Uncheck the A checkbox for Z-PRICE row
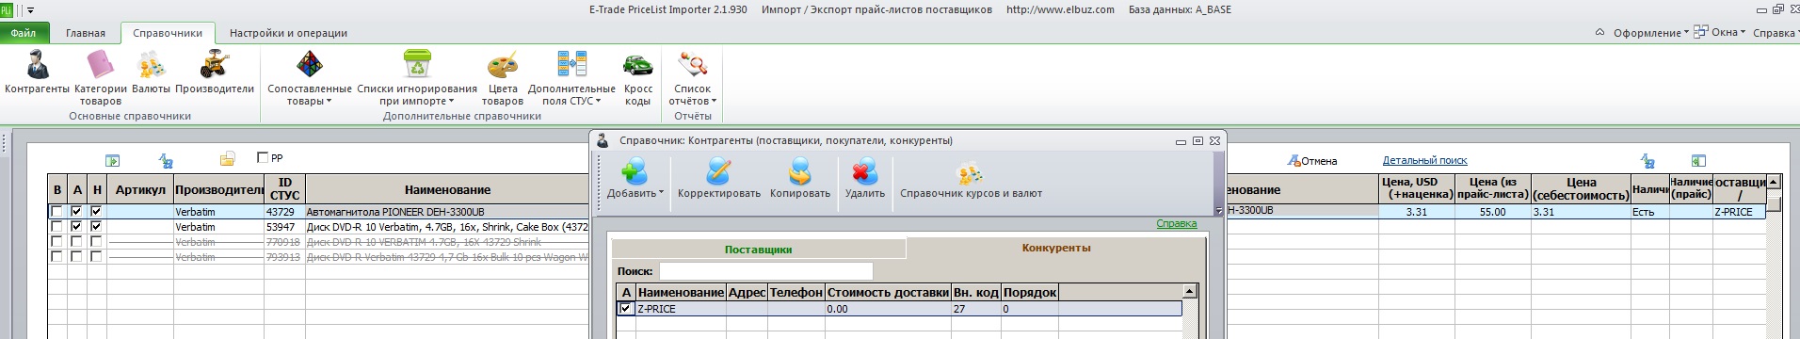This screenshot has height=339, width=1800. (626, 308)
